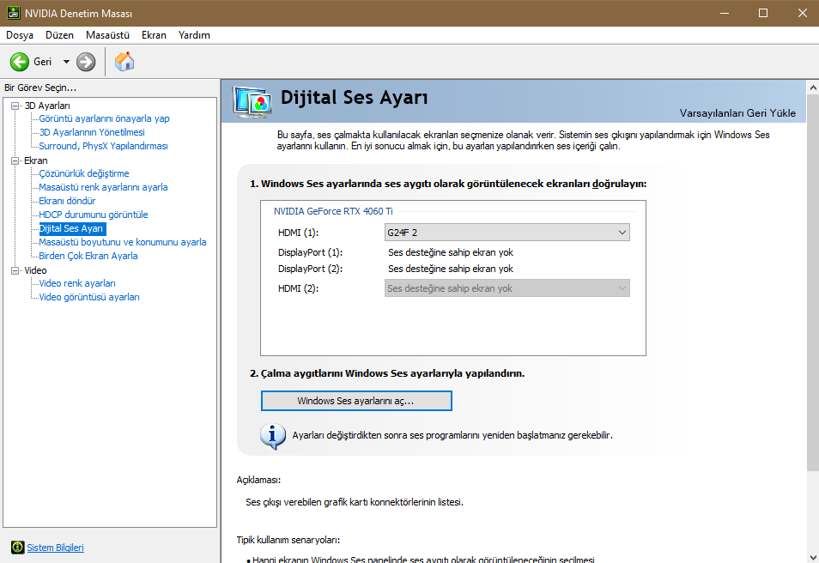Click the green Geri back arrow icon

tap(20, 62)
